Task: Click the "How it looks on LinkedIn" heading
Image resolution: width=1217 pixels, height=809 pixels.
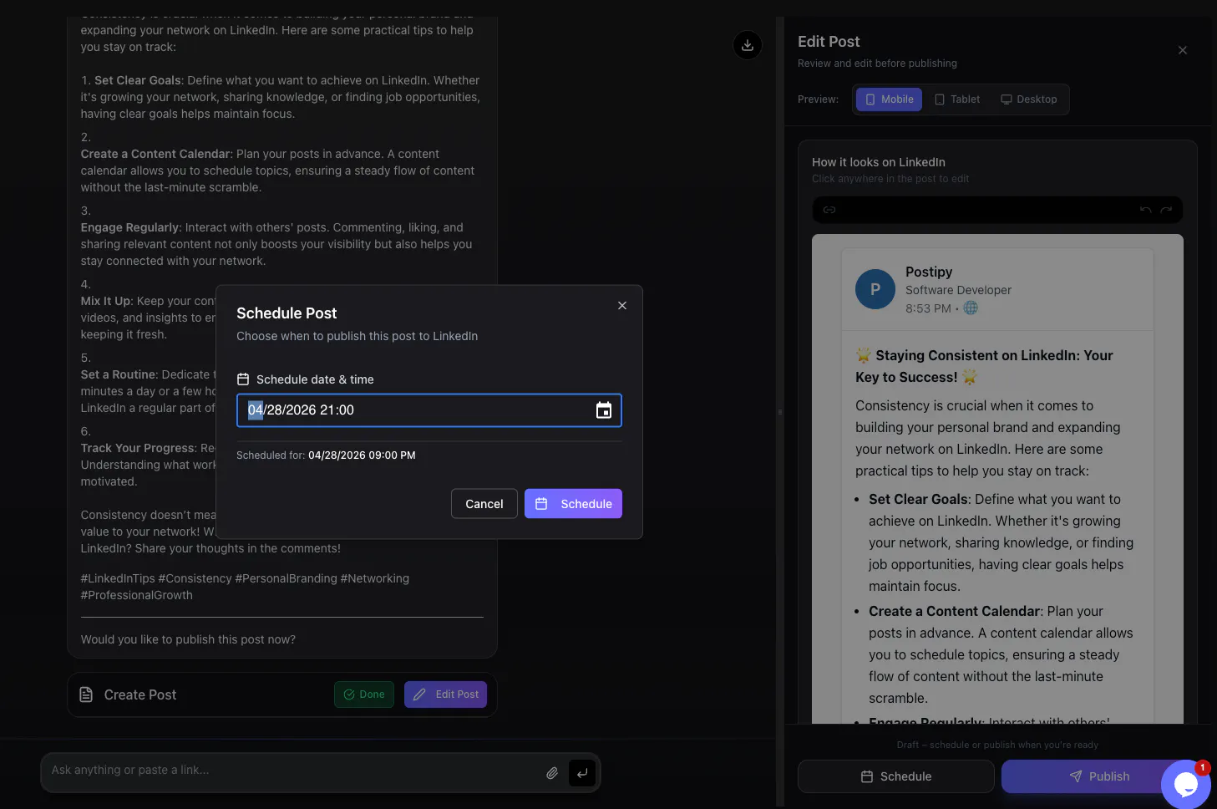Action: pyautogui.click(x=879, y=162)
